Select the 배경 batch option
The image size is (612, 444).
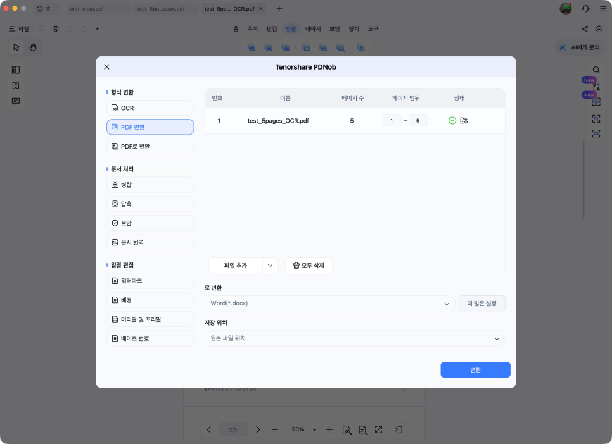(150, 300)
